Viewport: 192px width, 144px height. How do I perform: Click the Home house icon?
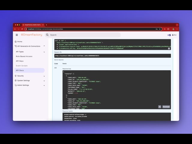point(16,42)
